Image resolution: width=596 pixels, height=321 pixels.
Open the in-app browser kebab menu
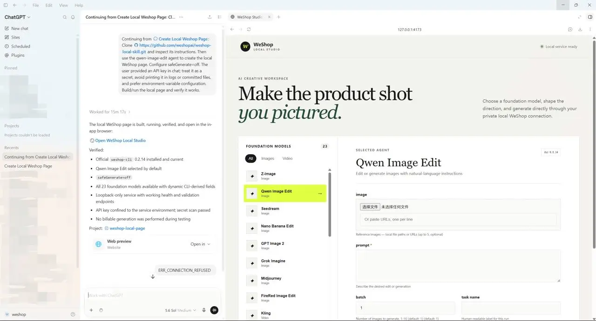point(590,29)
